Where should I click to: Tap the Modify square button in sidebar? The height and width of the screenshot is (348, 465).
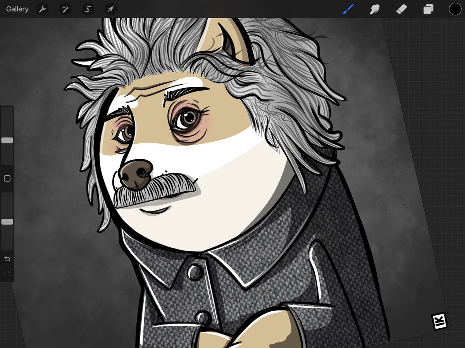(7, 178)
